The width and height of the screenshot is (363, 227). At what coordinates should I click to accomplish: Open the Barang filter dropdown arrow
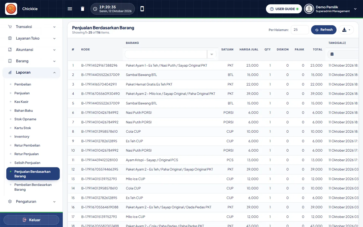click(x=212, y=54)
